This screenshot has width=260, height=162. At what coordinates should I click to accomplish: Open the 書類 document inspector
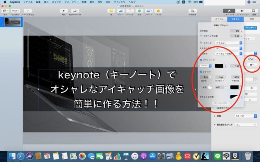coord(253,11)
